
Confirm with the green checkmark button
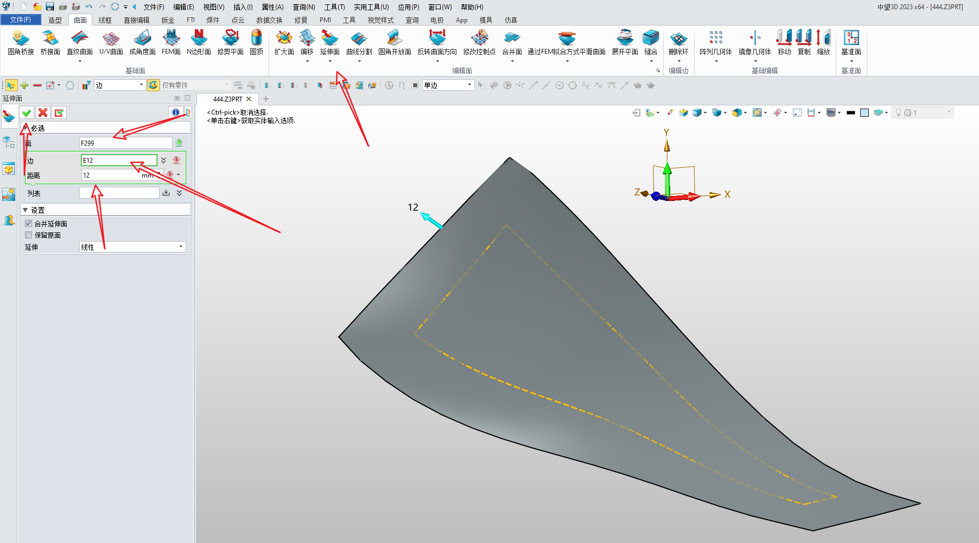27,112
